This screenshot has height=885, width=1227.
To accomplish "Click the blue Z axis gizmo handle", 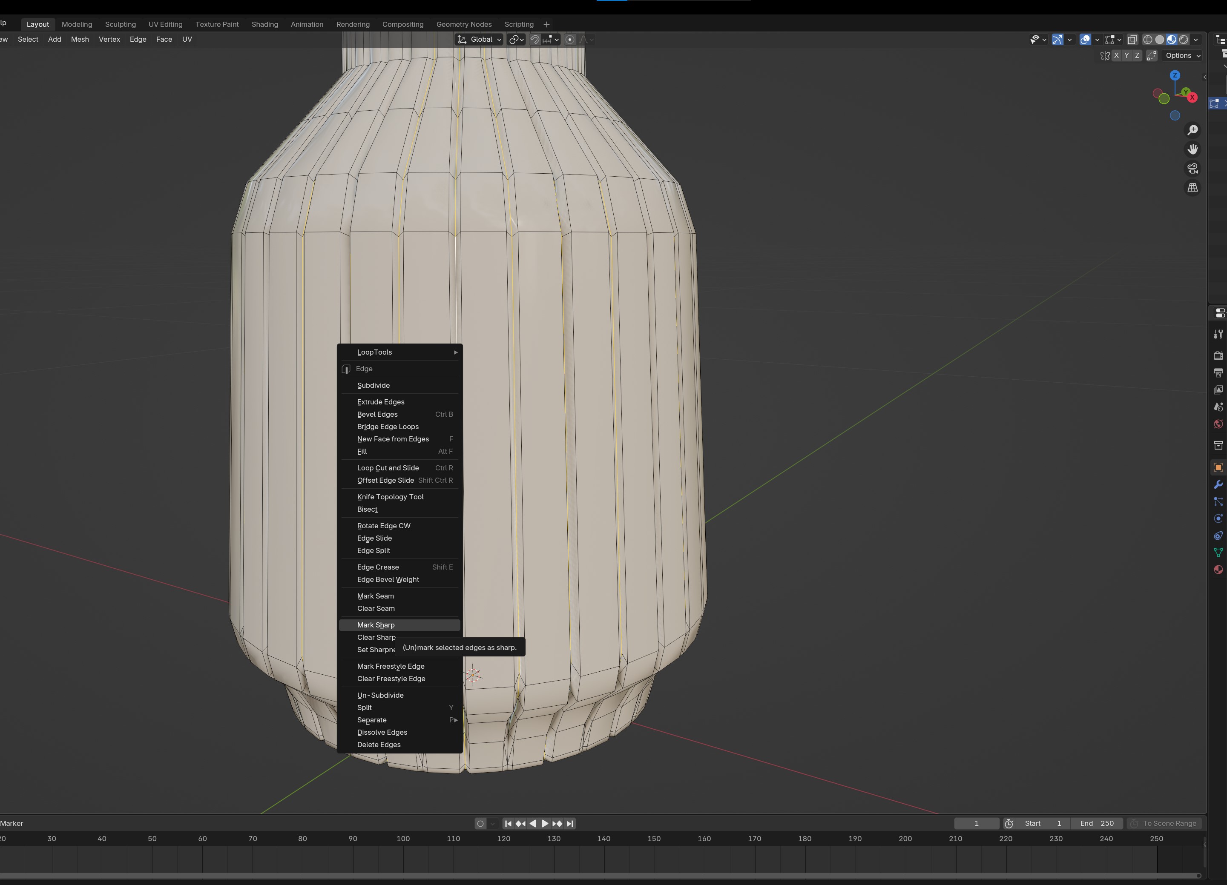I will click(1175, 75).
